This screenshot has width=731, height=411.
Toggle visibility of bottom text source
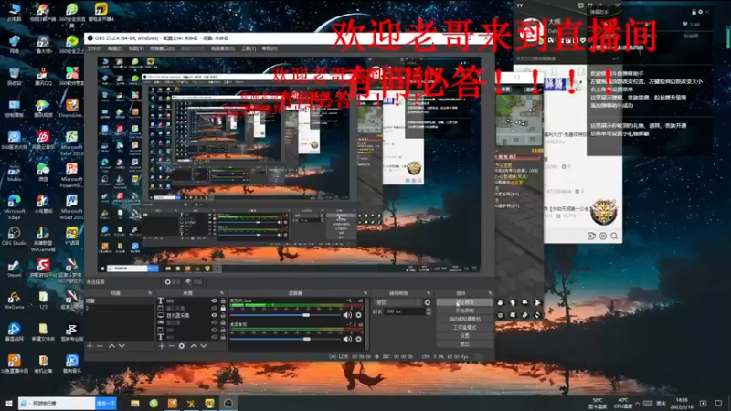214,337
